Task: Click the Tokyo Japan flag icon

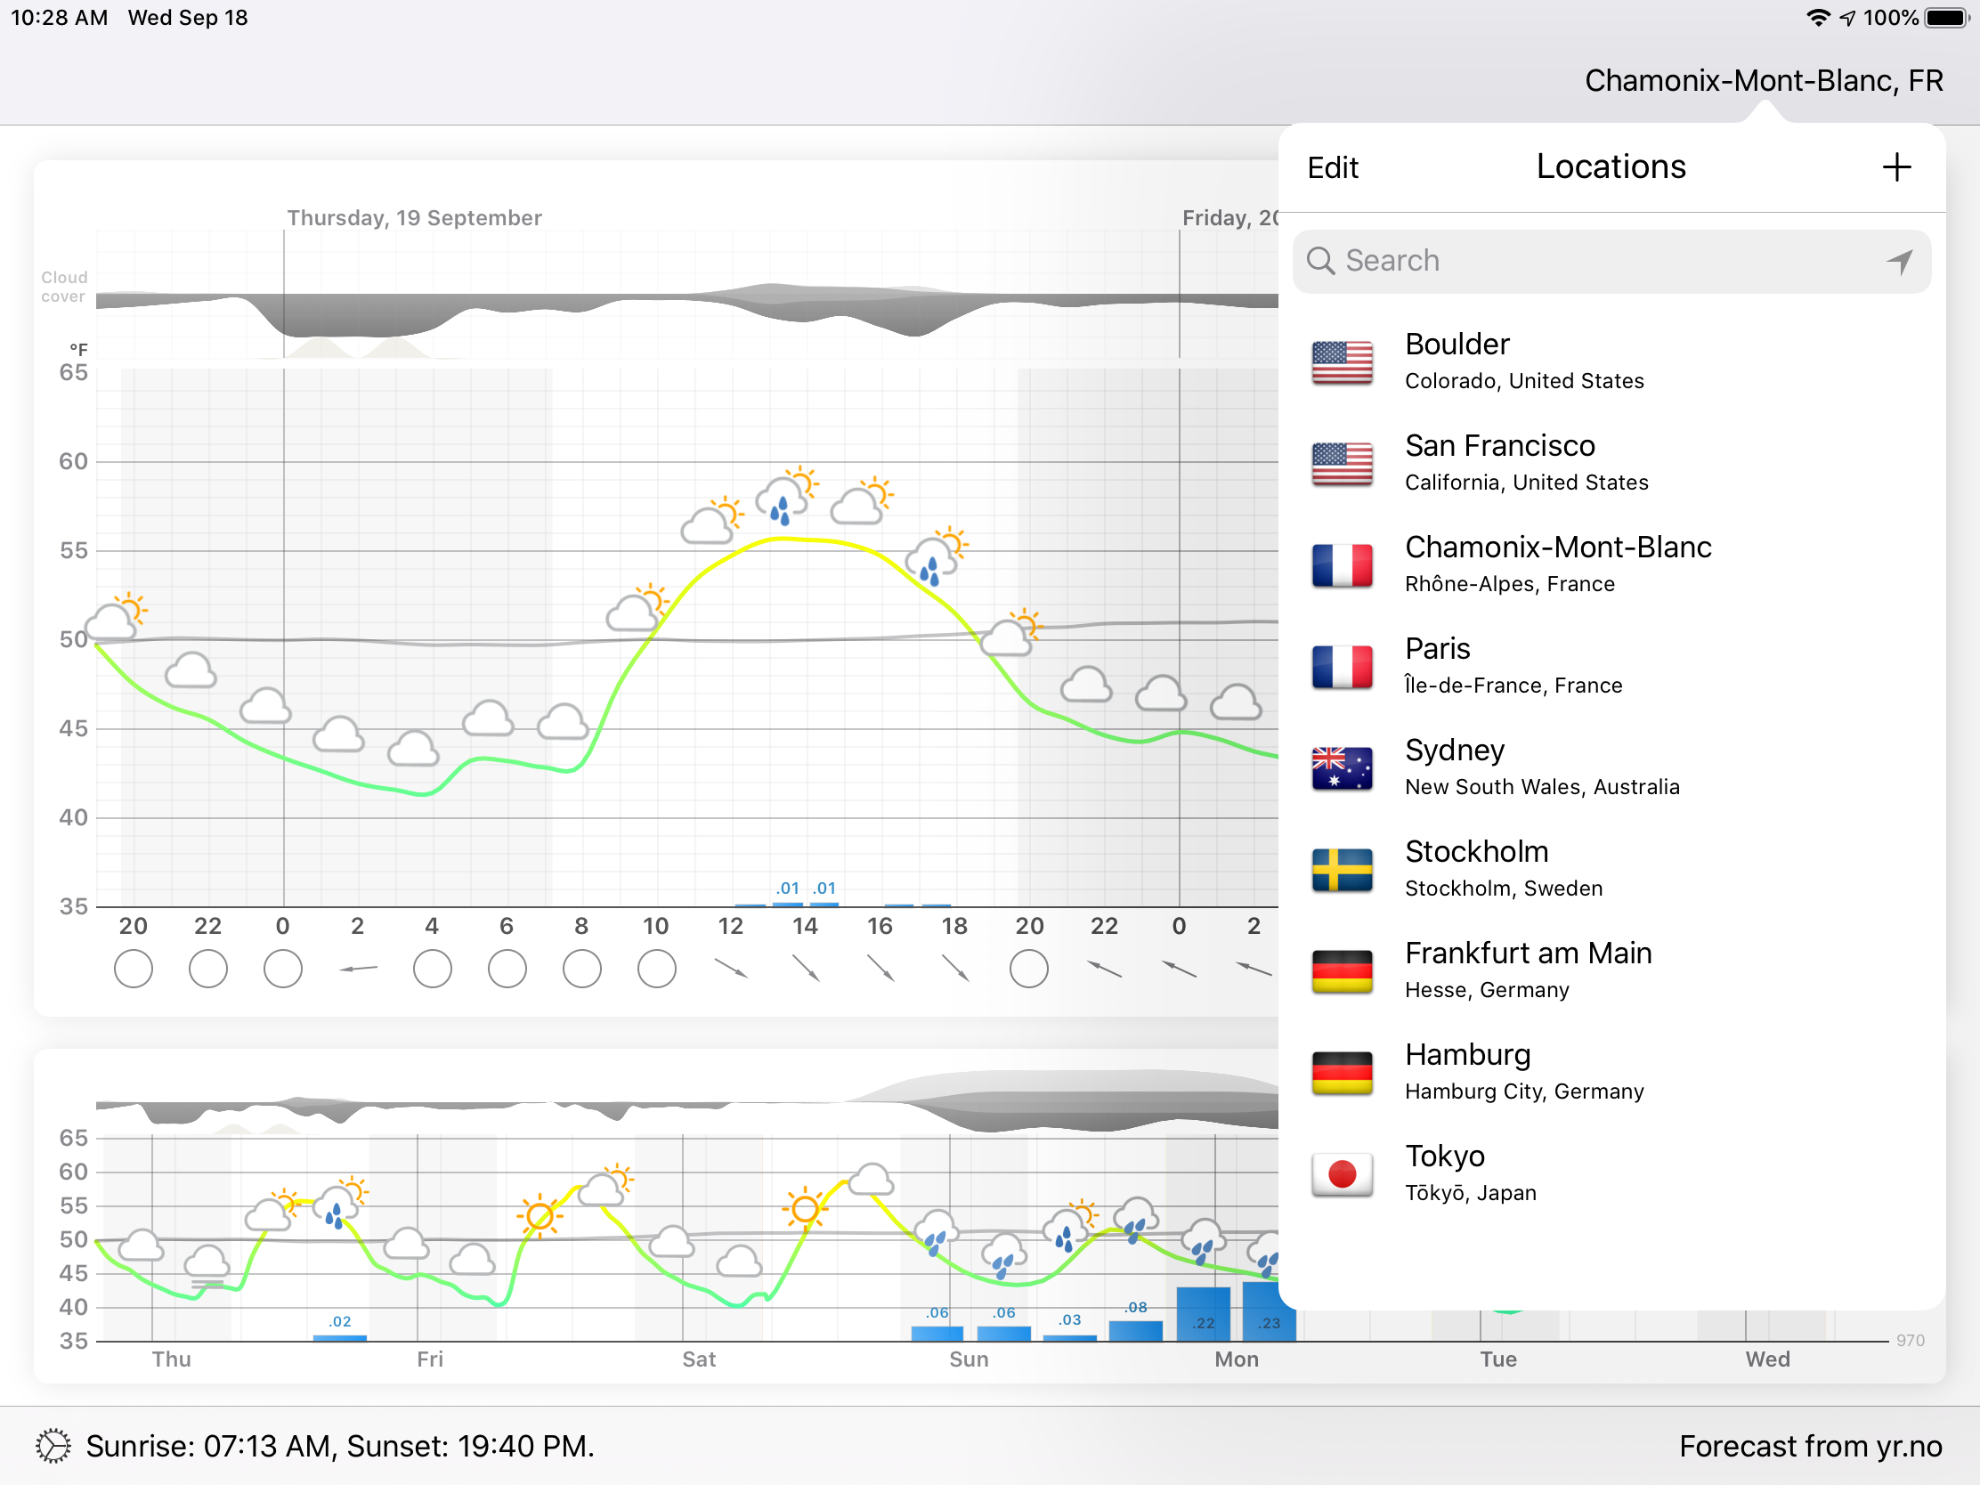Action: coord(1342,1173)
